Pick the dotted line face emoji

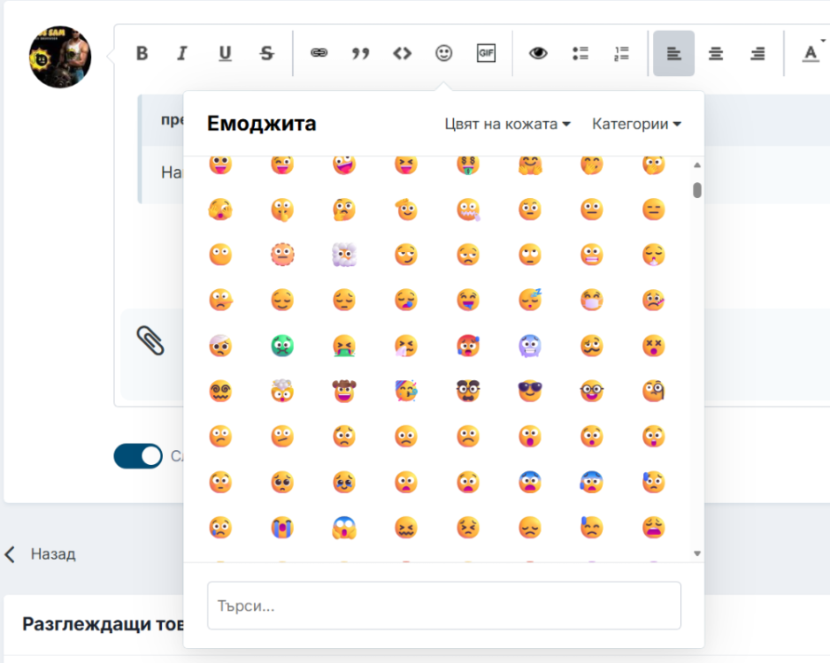click(282, 255)
